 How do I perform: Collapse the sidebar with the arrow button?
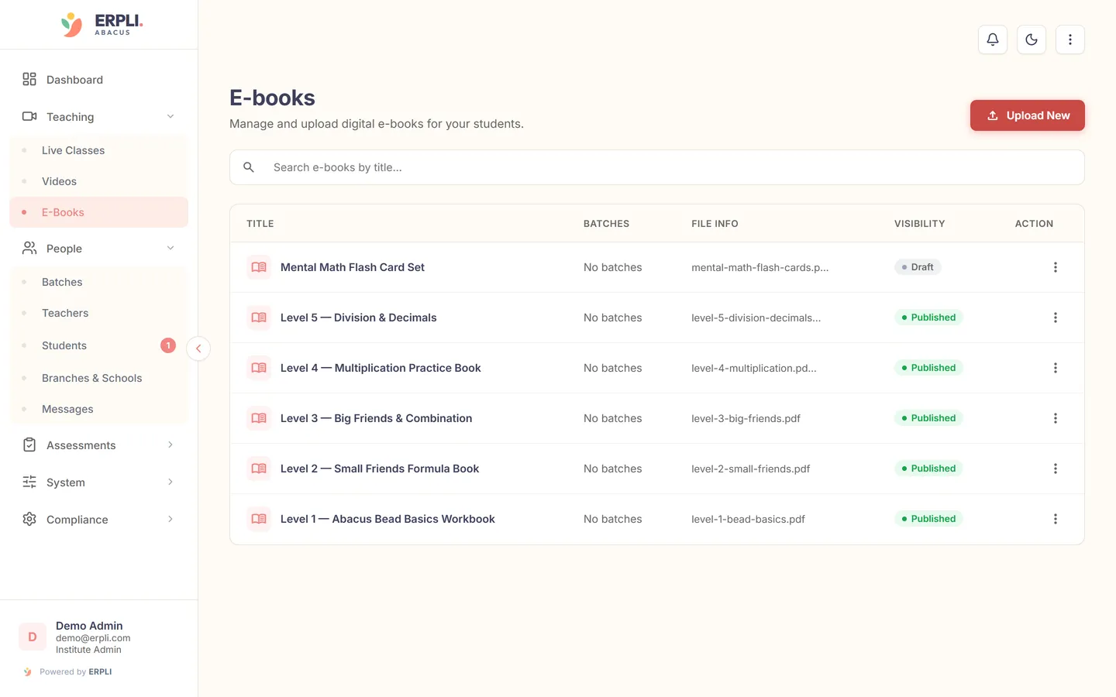click(x=198, y=348)
